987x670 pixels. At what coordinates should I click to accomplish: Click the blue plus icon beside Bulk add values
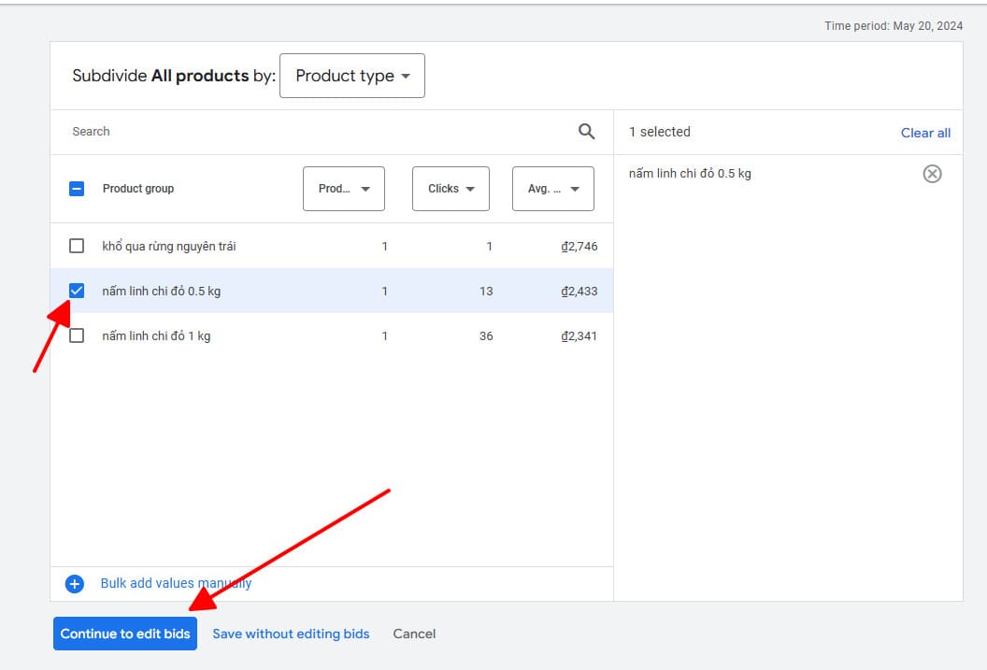tap(74, 583)
